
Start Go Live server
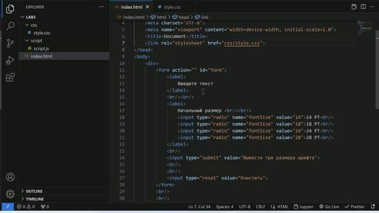coord(329,206)
